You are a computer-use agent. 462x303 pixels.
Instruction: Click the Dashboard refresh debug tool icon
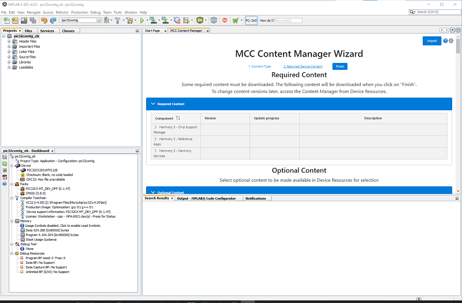point(5,163)
